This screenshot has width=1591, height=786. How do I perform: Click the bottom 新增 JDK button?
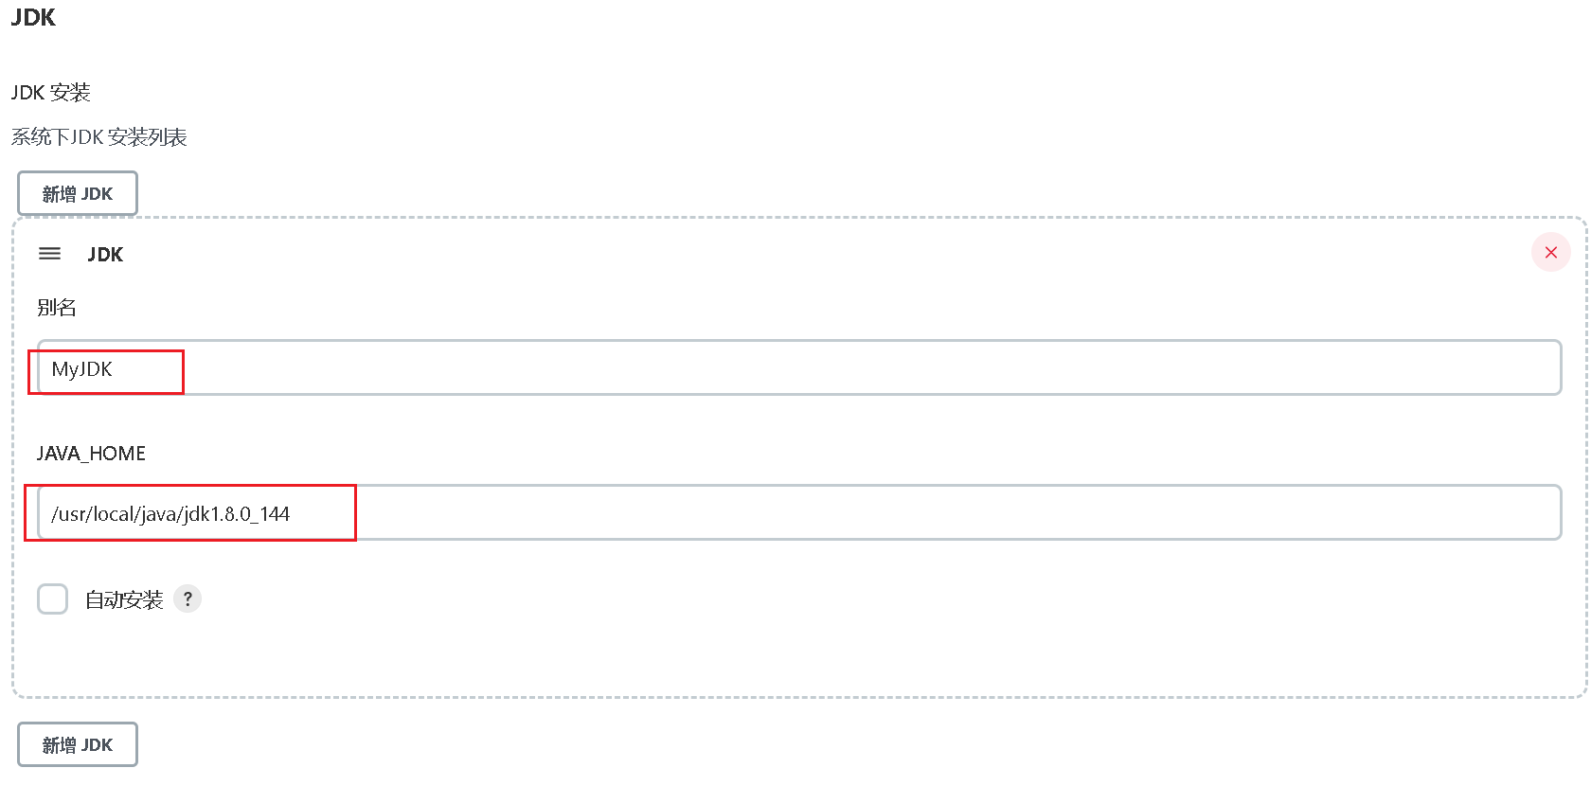pos(78,744)
